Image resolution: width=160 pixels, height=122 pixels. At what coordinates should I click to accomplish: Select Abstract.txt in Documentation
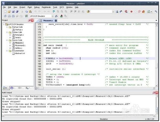point(20,53)
